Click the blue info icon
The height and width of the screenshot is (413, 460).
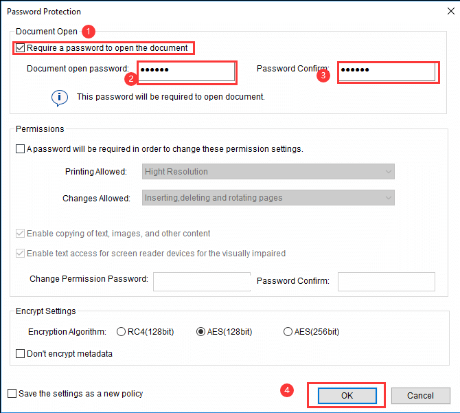pyautogui.click(x=60, y=98)
